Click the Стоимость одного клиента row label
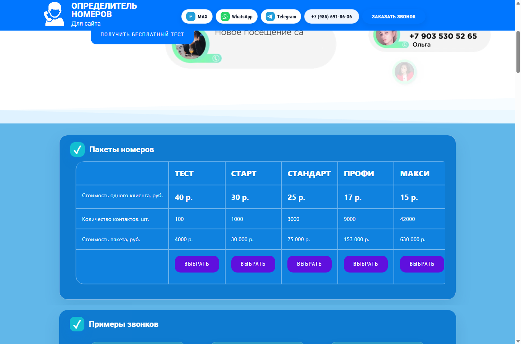521x344 pixels. [x=123, y=195]
